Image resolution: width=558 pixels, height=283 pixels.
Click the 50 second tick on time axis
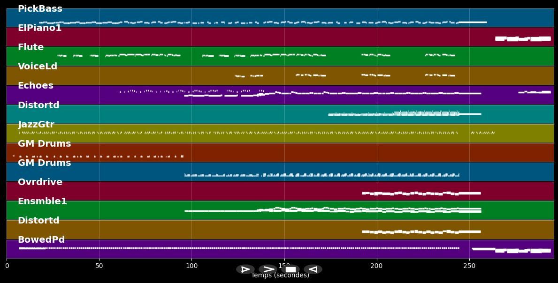[99, 266]
